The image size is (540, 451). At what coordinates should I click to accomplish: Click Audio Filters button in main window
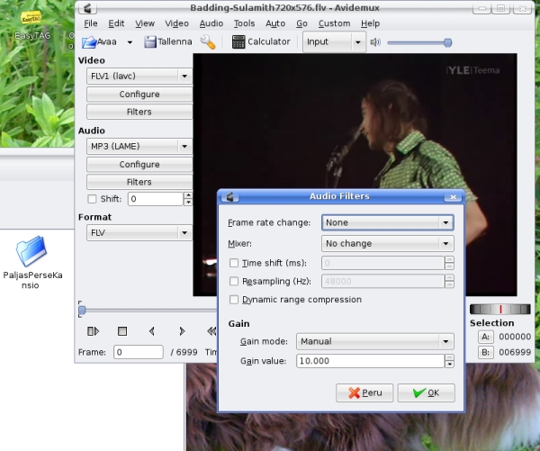point(139,182)
